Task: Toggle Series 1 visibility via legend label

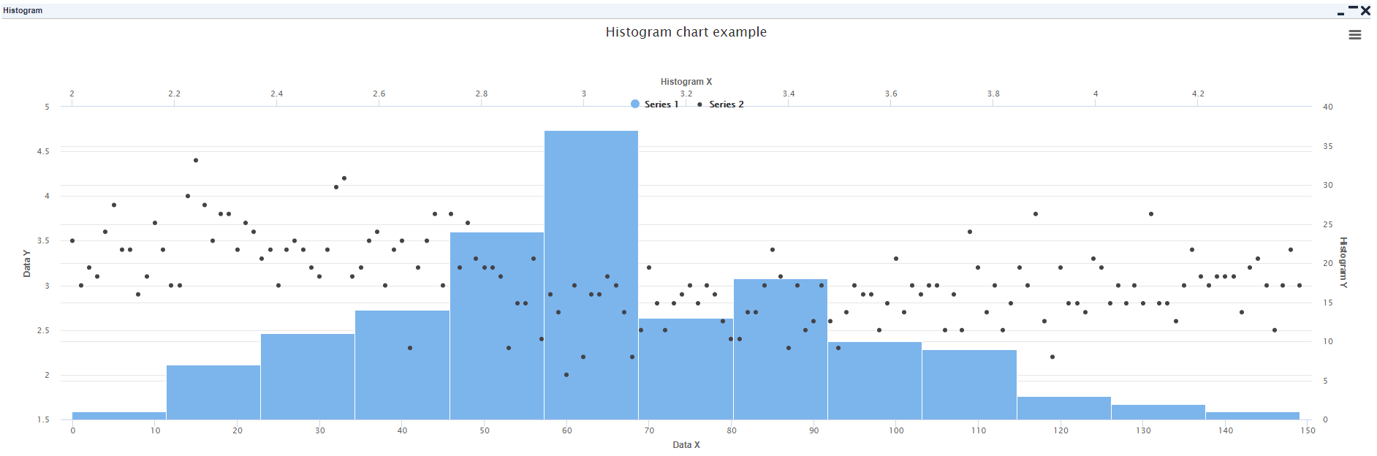Action: pos(661,104)
